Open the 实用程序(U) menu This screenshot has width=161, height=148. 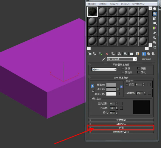(139, 4)
